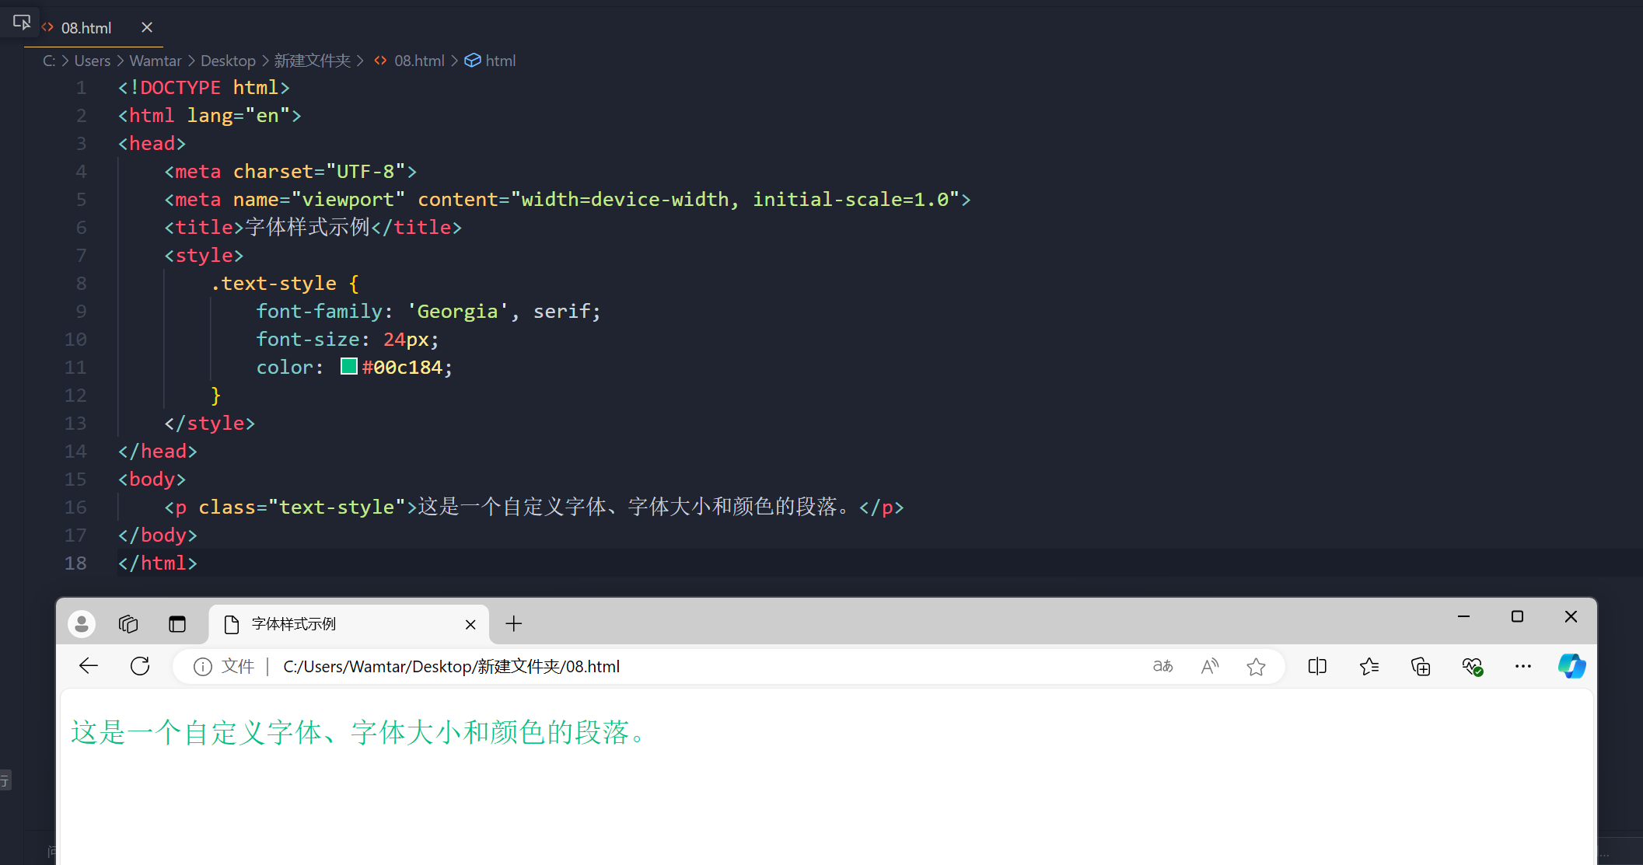Activate the split screen icon
The width and height of the screenshot is (1643, 865).
[1317, 666]
